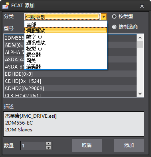Select the 按类型 radio button

[114, 16]
